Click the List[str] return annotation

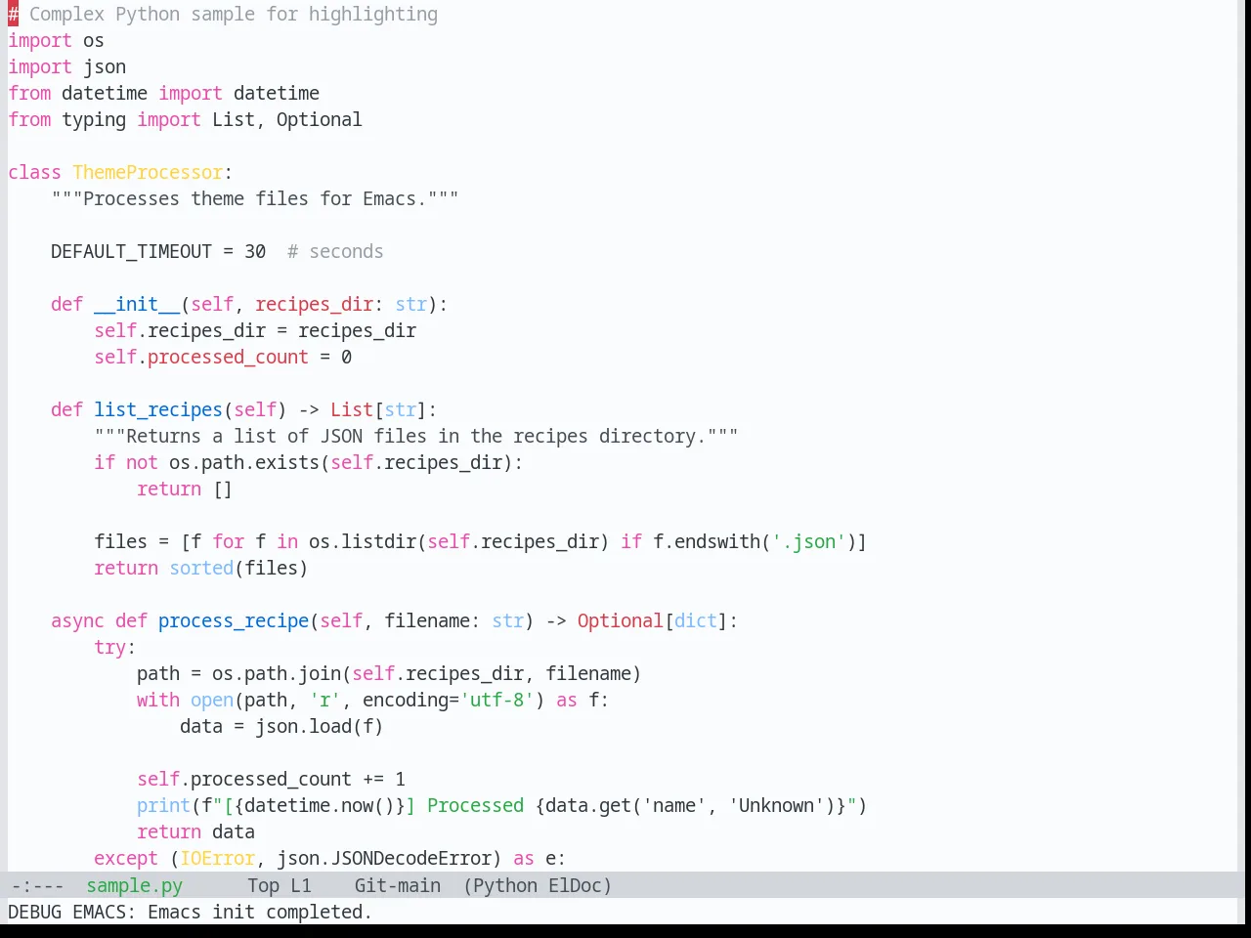click(378, 409)
